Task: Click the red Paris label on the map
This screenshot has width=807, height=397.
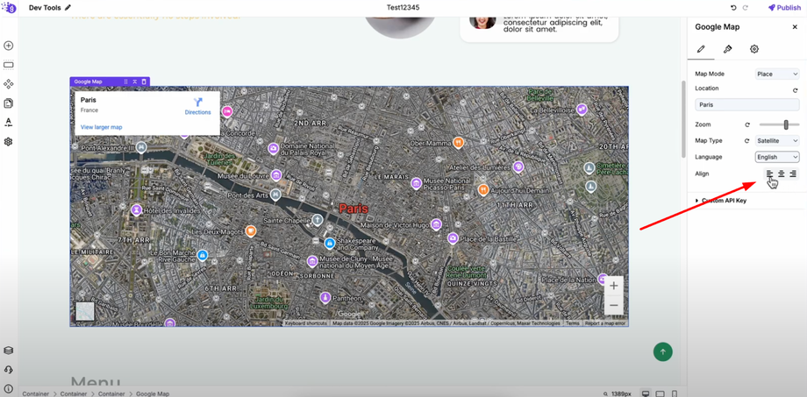Action: tap(354, 209)
